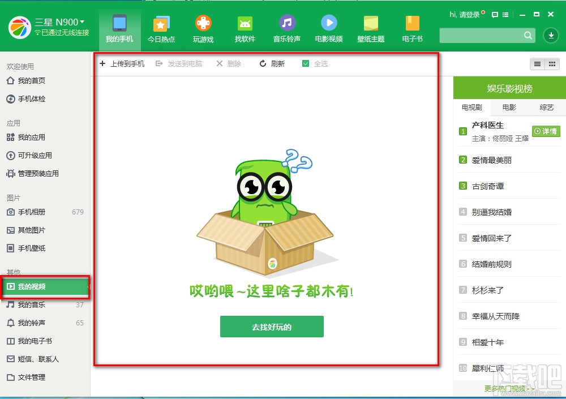Select the 玩游戏 game center icon

[203, 24]
